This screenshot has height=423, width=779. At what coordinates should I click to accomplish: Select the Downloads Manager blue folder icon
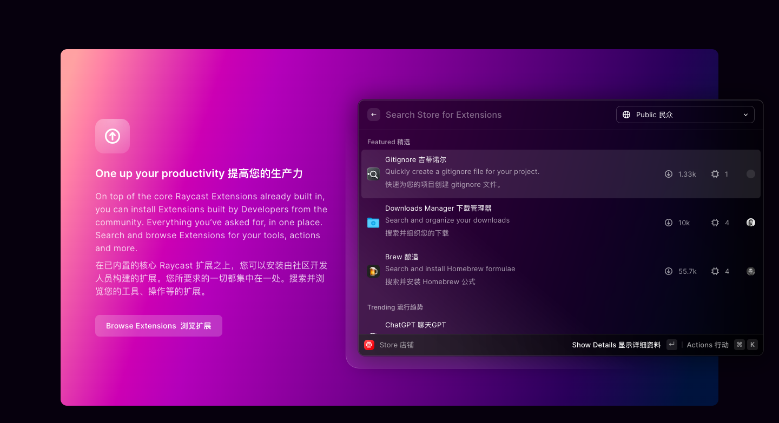tap(373, 222)
